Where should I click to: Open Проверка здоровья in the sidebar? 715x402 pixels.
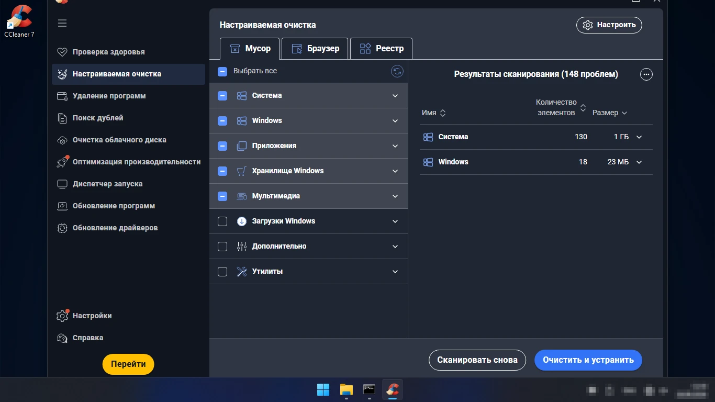tap(128, 52)
